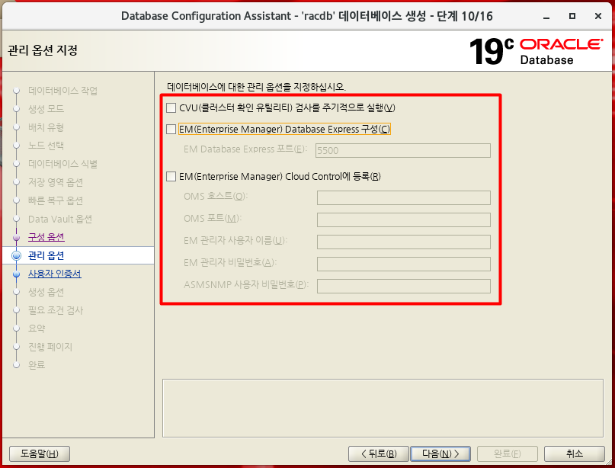The height and width of the screenshot is (468, 615).
Task: Jump to 사용자 인증서 step link
Action: (x=55, y=274)
